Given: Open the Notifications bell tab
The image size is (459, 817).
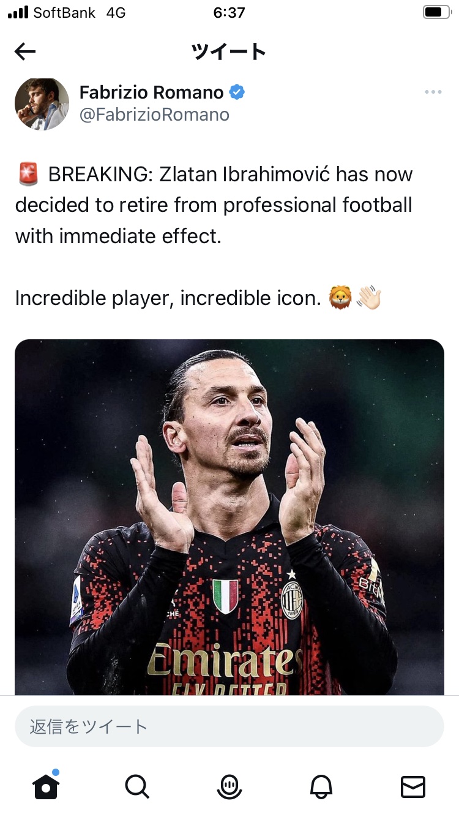Looking at the screenshot, I should pos(322,786).
